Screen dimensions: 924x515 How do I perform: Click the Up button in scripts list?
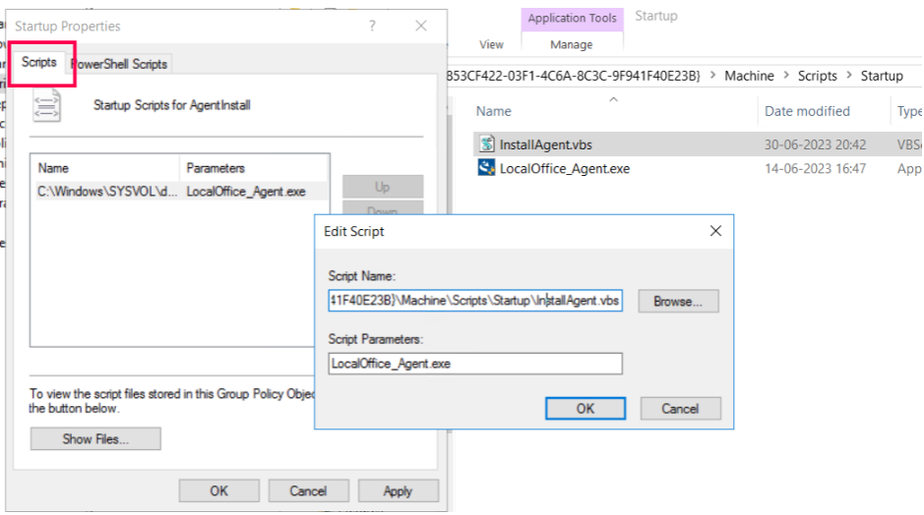(x=383, y=187)
